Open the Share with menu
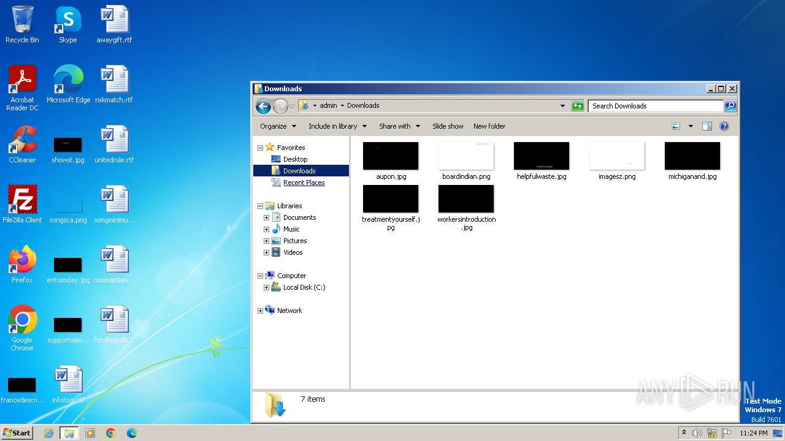785x441 pixels. 399,126
